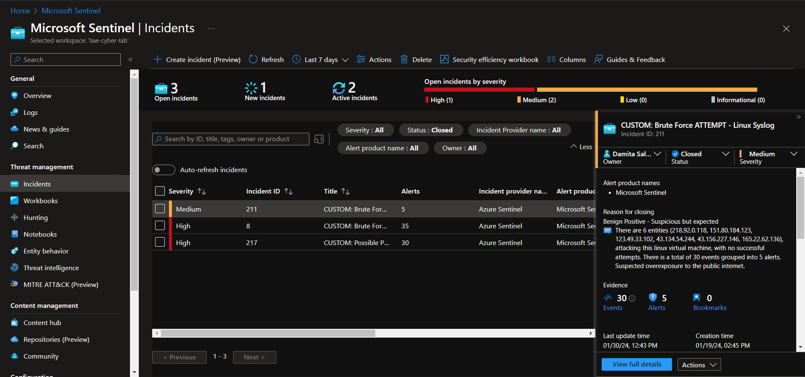805x377 pixels.
Task: Click the sidebar Search magnifier icon under General
Action: (15, 146)
